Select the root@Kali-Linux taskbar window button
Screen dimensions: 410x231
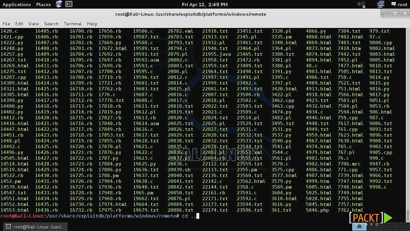(x=35, y=227)
